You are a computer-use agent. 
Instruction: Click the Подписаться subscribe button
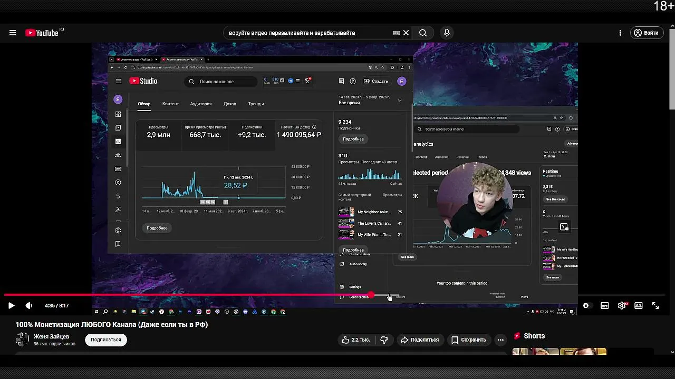pos(106,340)
